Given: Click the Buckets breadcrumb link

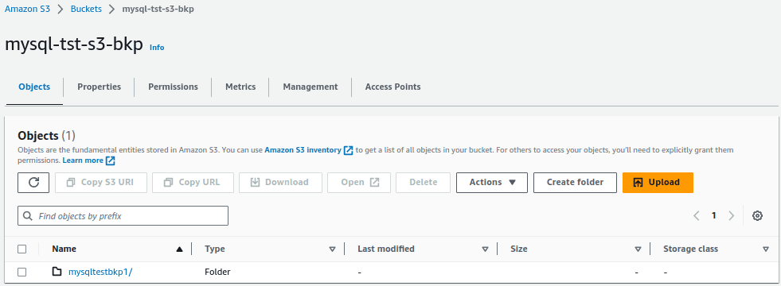Looking at the screenshot, I should (86, 9).
